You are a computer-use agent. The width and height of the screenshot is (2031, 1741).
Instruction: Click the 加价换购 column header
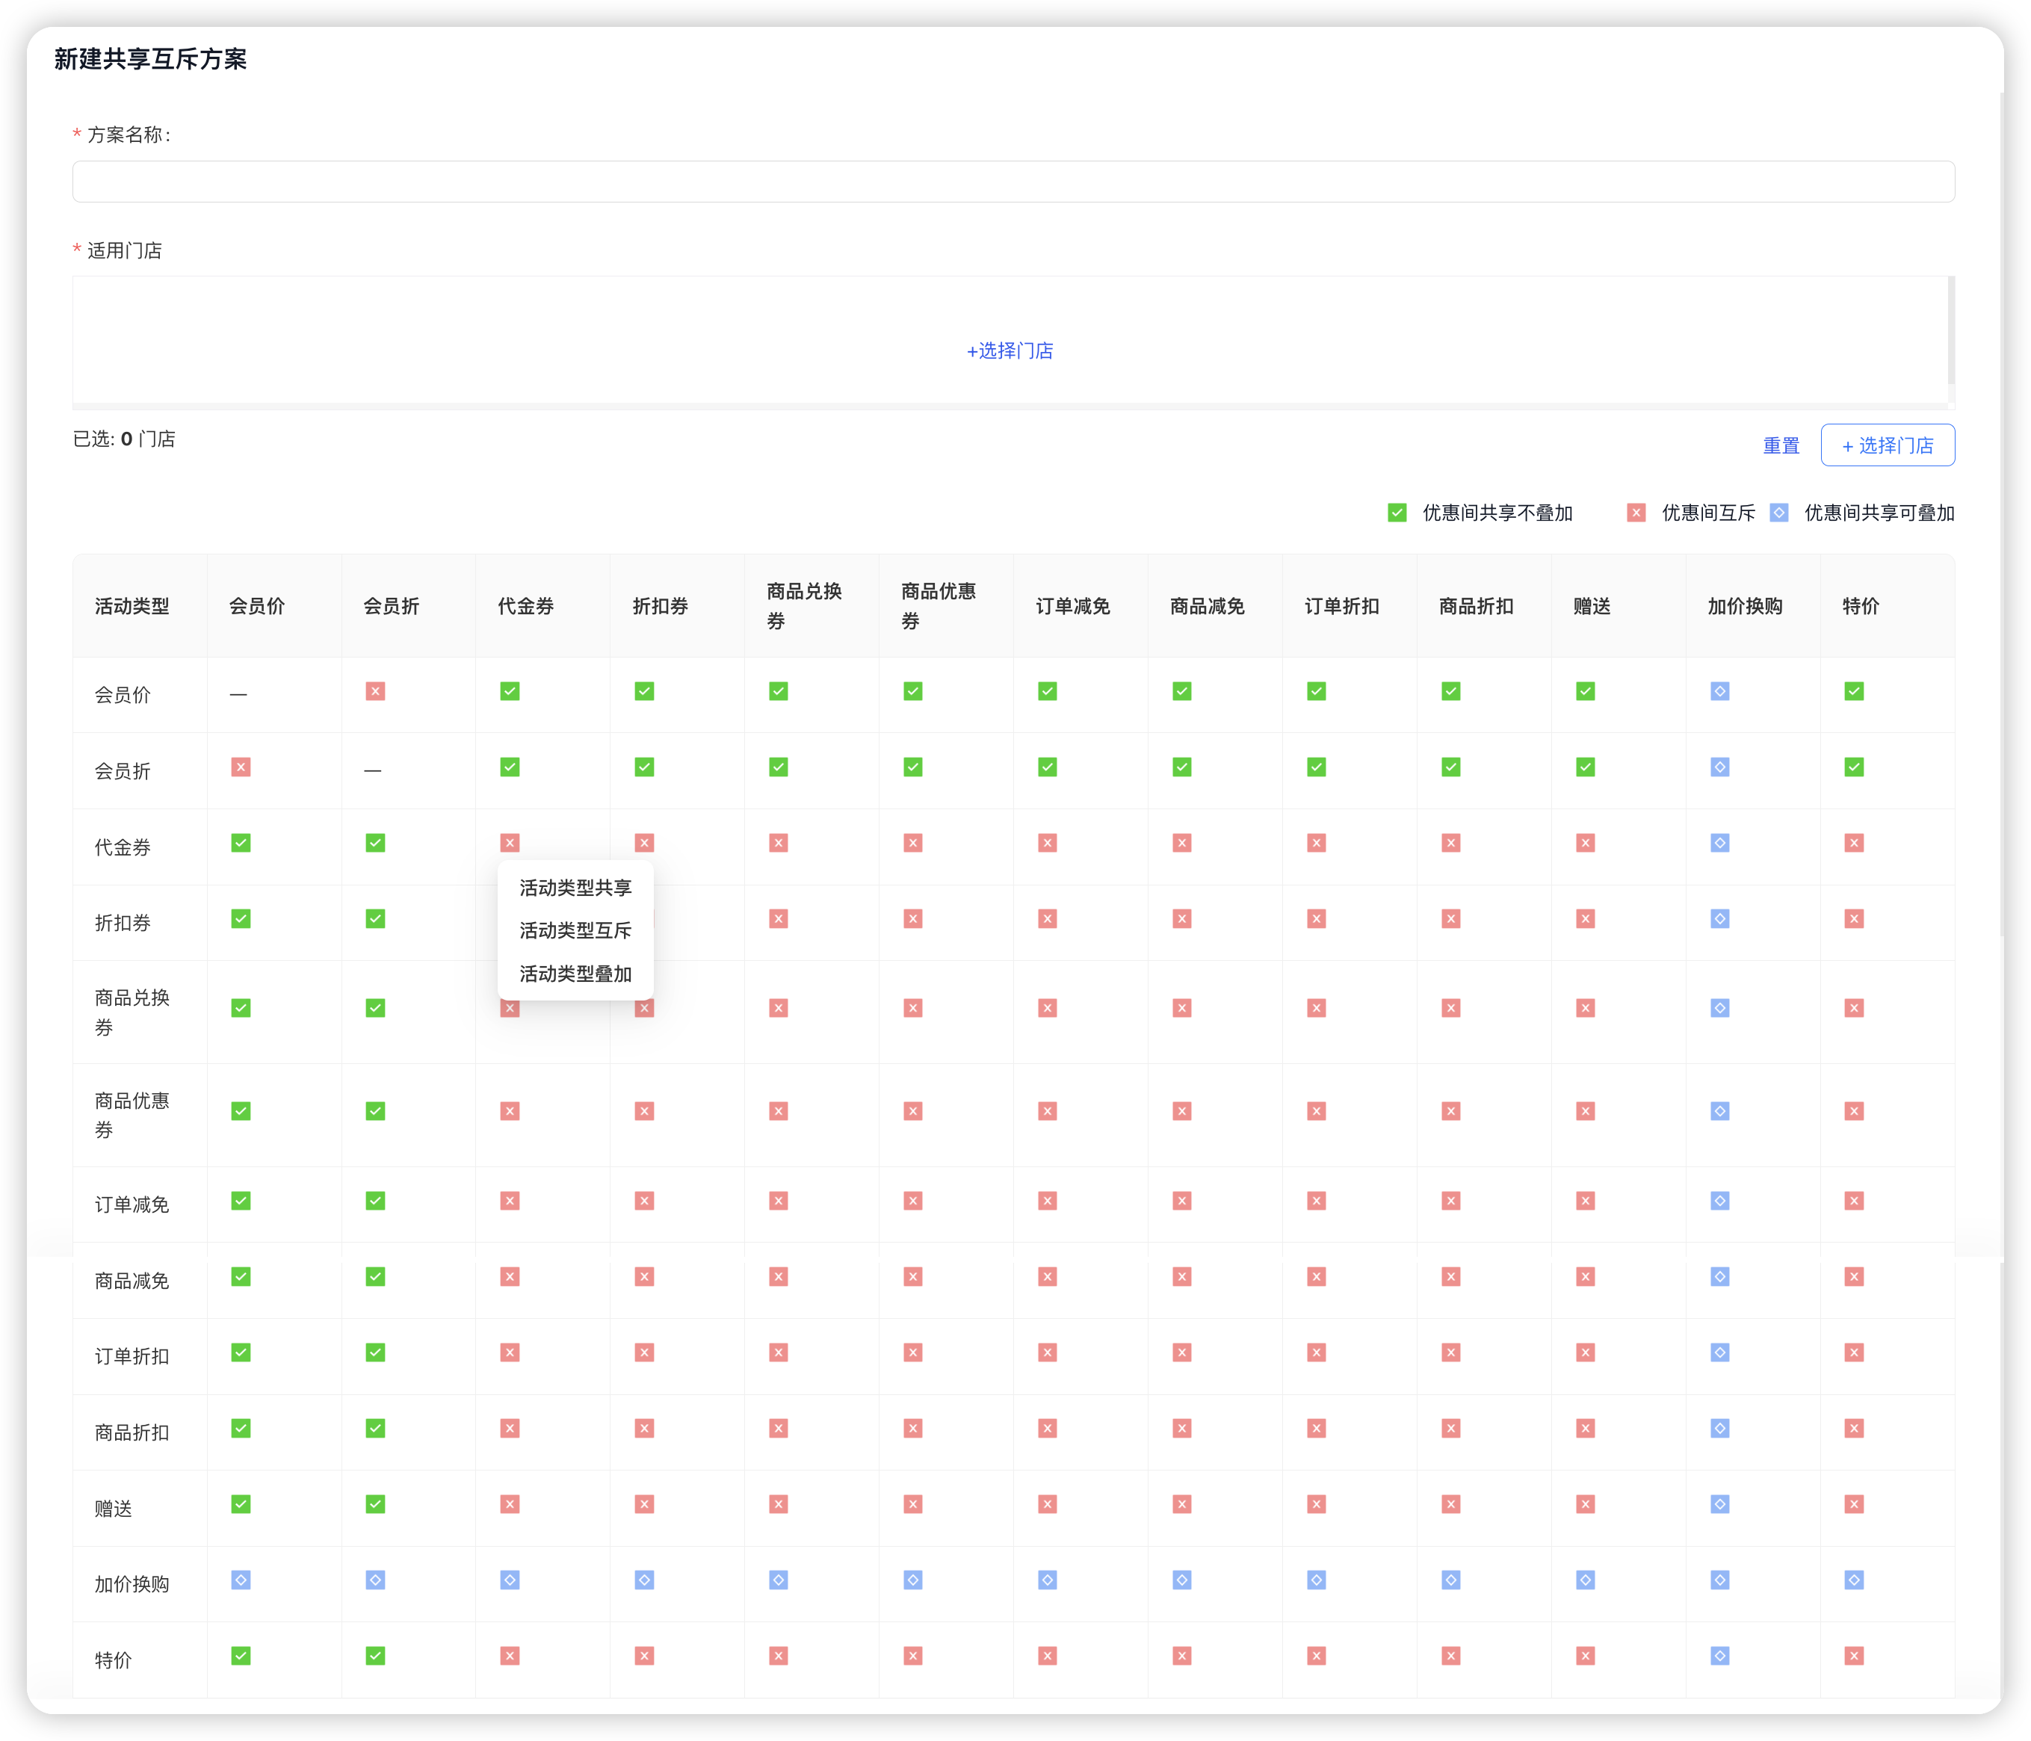tap(1752, 606)
